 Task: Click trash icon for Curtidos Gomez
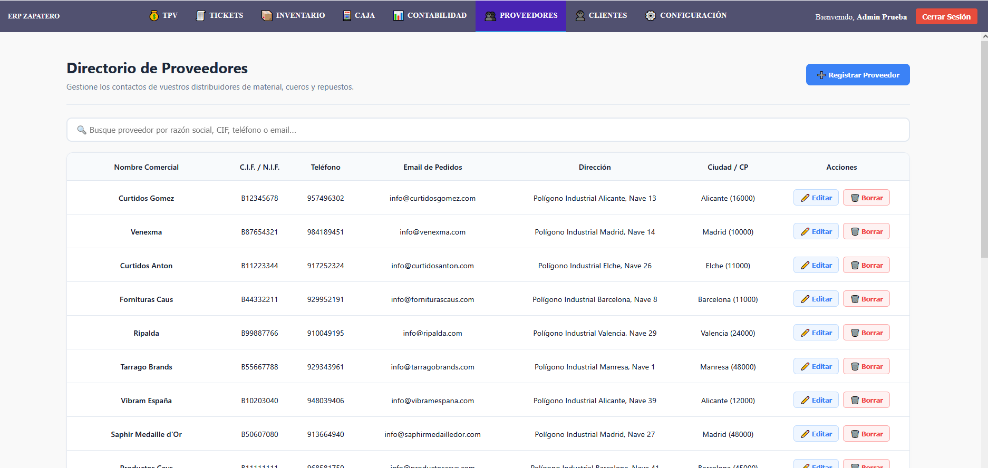click(855, 198)
